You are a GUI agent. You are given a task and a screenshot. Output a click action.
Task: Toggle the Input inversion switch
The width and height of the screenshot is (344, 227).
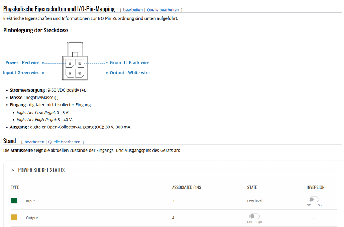(314, 200)
